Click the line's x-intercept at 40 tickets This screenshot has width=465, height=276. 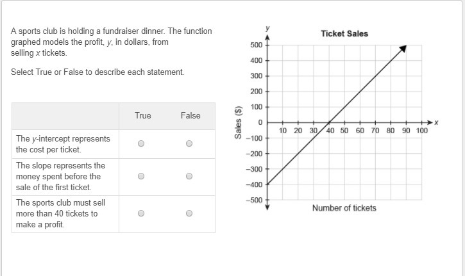pyautogui.click(x=329, y=122)
